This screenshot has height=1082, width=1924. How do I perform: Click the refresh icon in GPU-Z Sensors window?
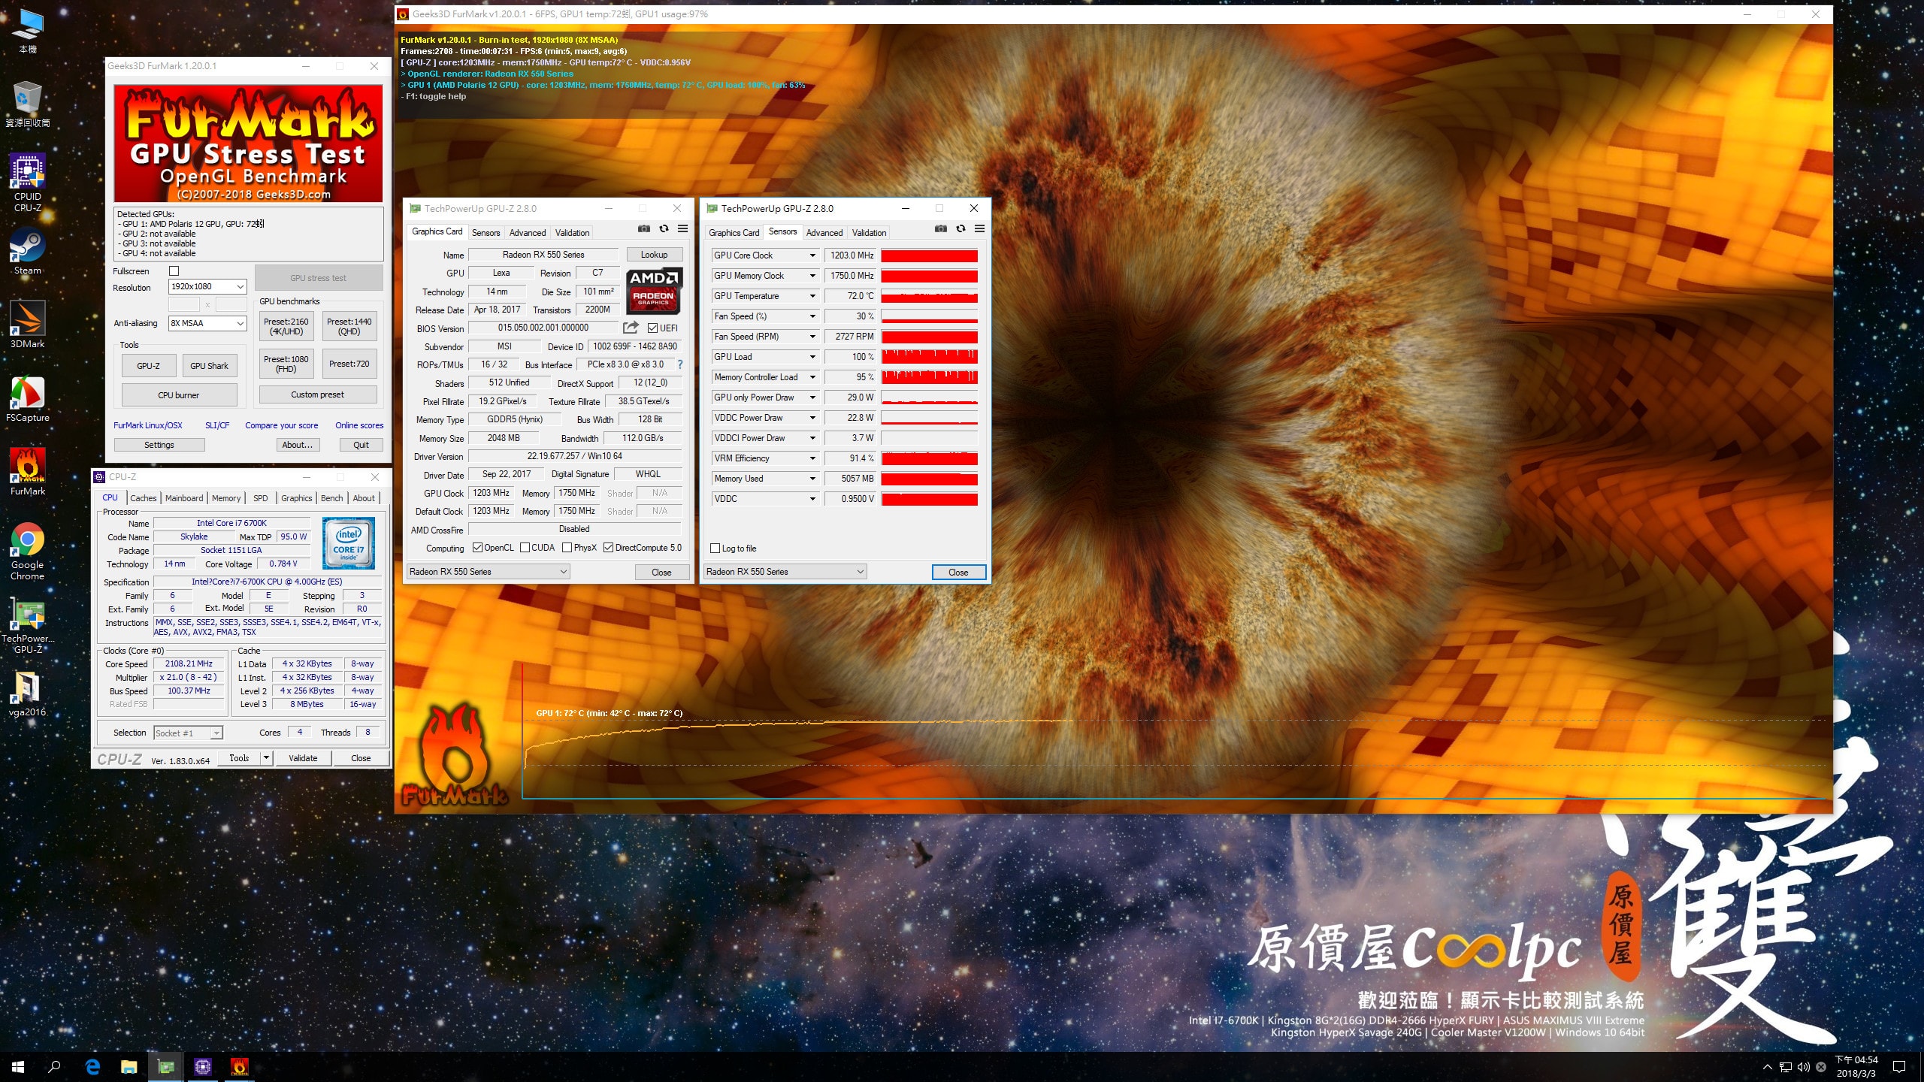point(960,228)
